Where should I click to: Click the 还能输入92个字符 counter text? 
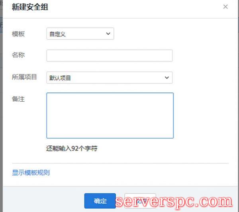[x=72, y=148]
